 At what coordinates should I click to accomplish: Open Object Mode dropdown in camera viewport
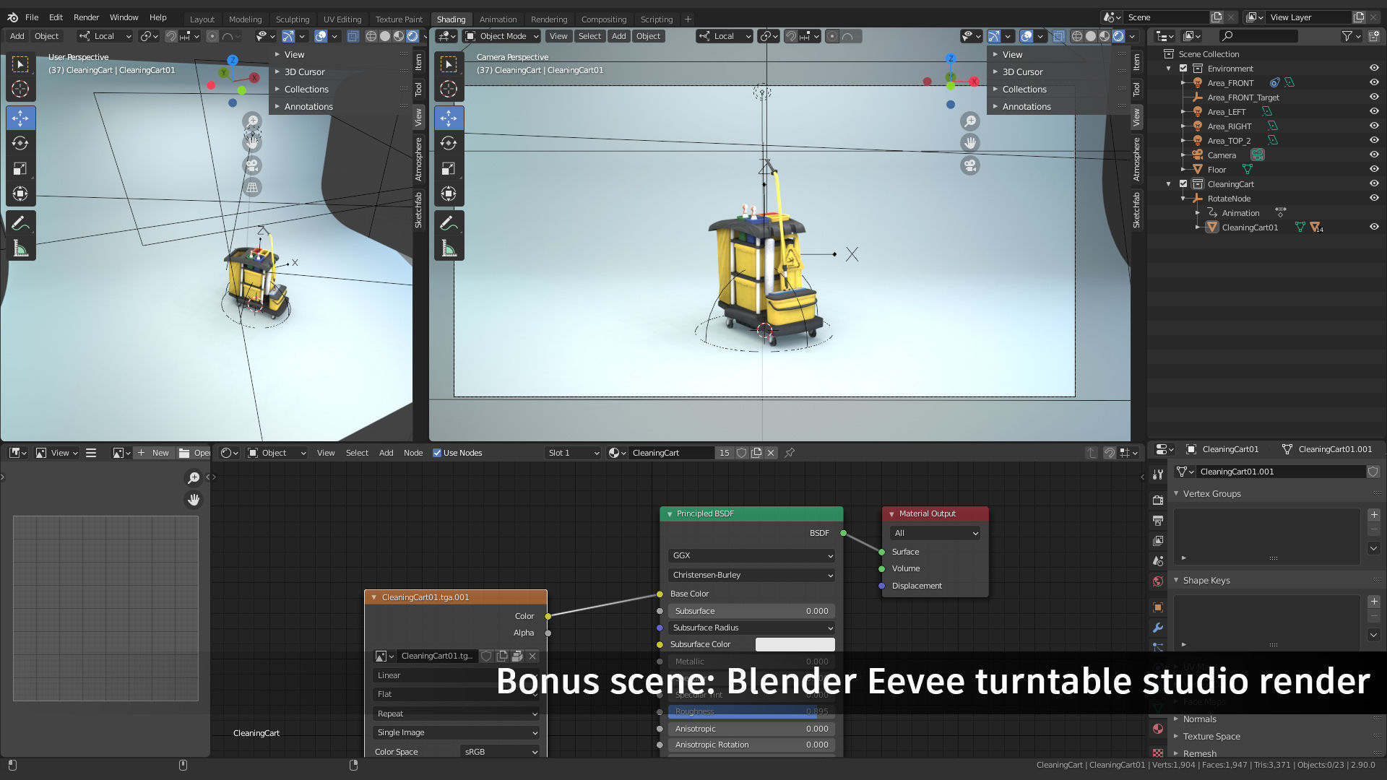click(502, 36)
